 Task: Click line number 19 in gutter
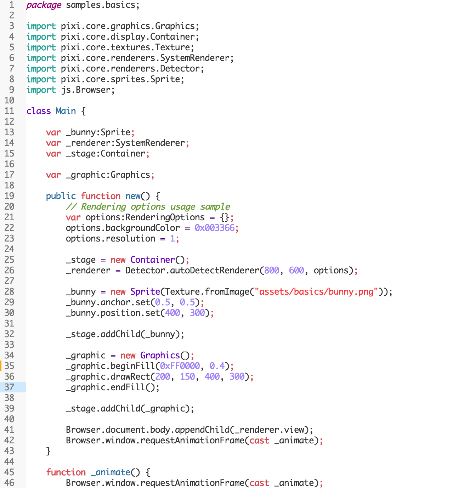[x=10, y=196]
